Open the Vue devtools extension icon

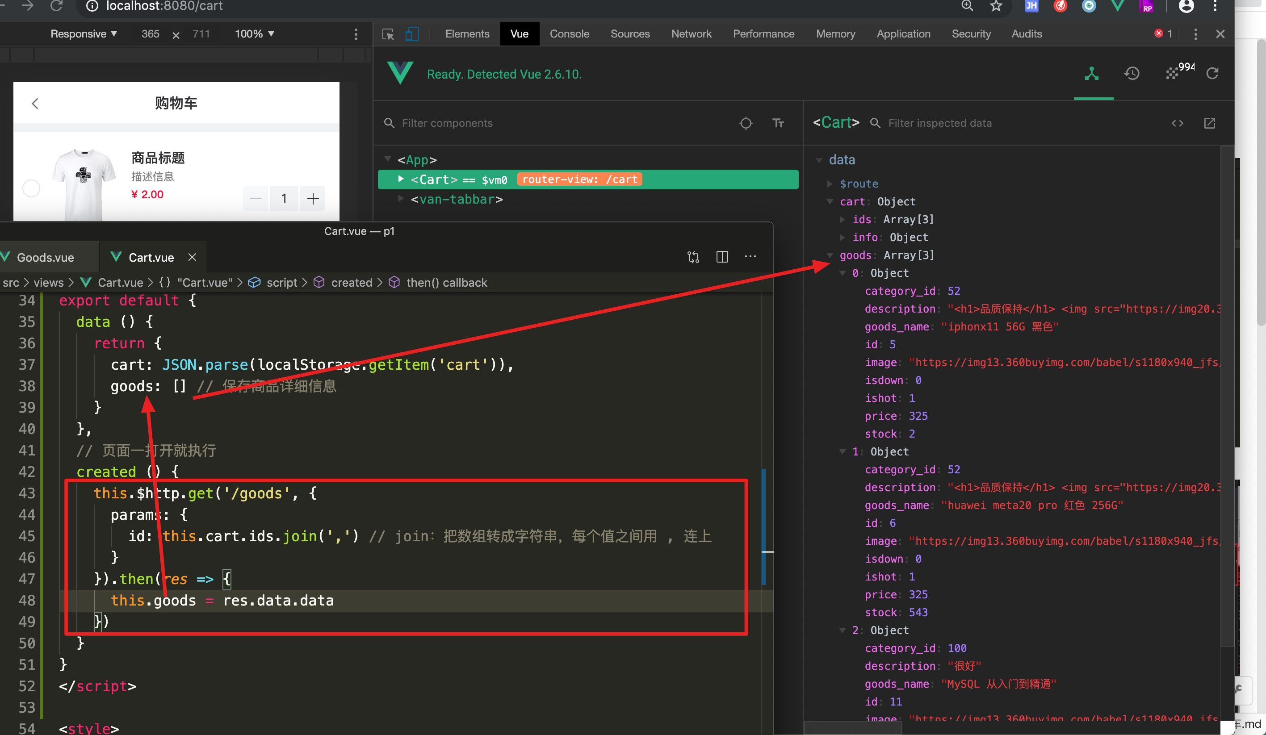click(x=1117, y=6)
